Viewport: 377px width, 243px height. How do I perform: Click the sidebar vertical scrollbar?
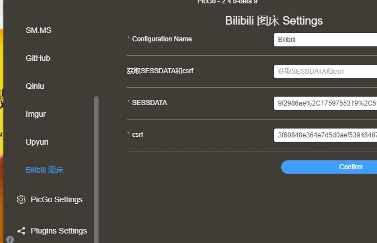tap(96, 169)
